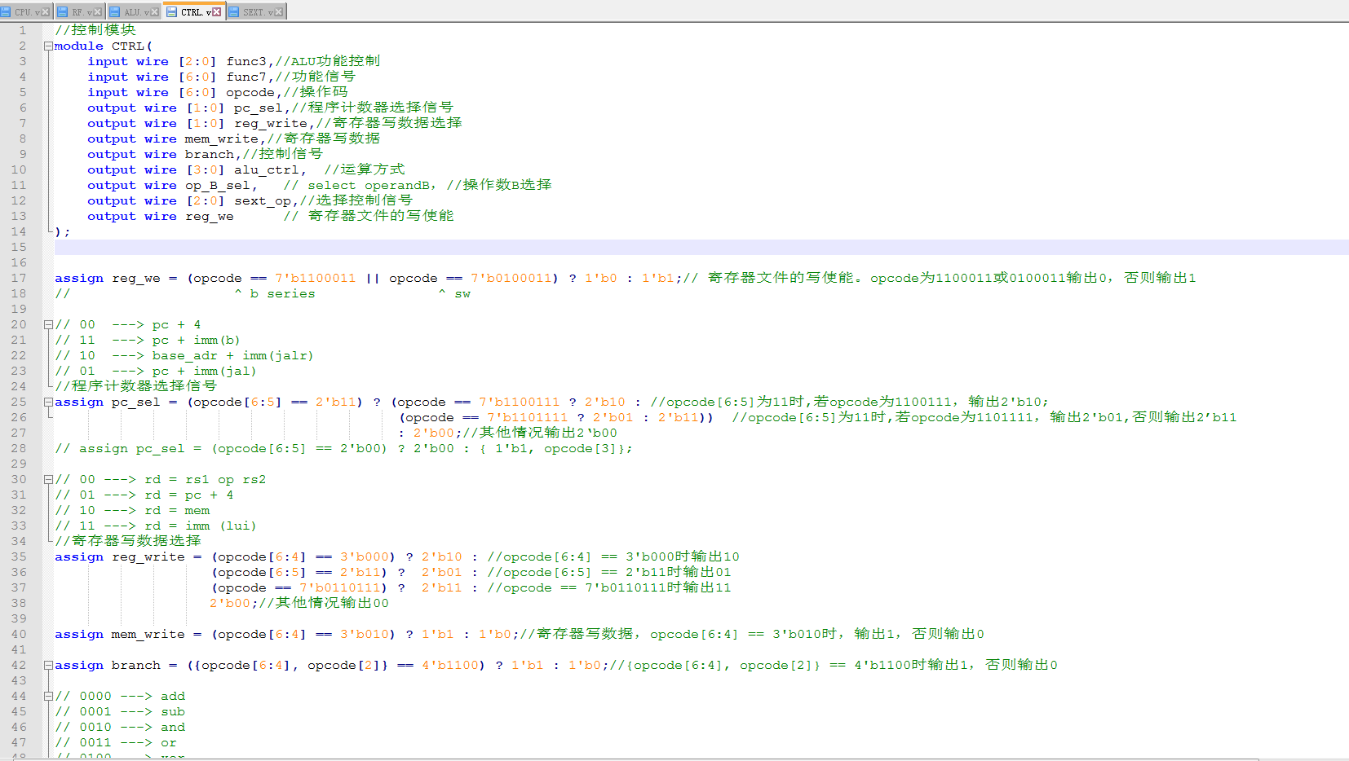Switch to the RF.v tab
1349x761 pixels.
[79, 11]
